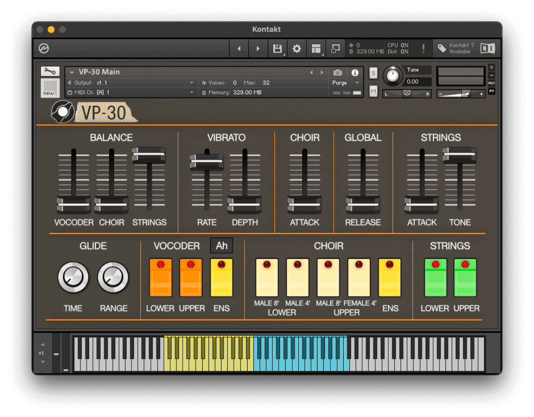Show instrument info icon
This screenshot has width=534, height=417.
pos(355,72)
